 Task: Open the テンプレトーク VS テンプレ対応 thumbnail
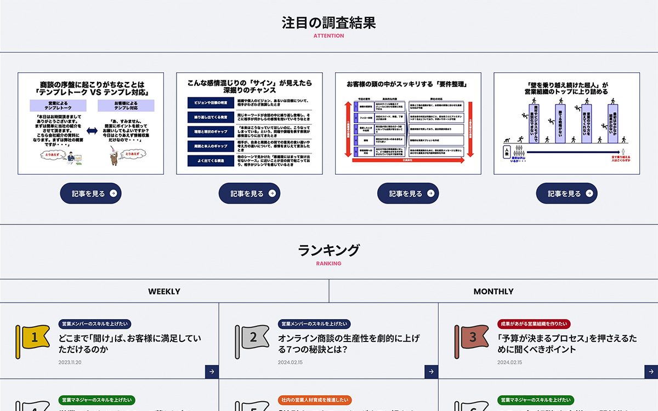click(90, 123)
